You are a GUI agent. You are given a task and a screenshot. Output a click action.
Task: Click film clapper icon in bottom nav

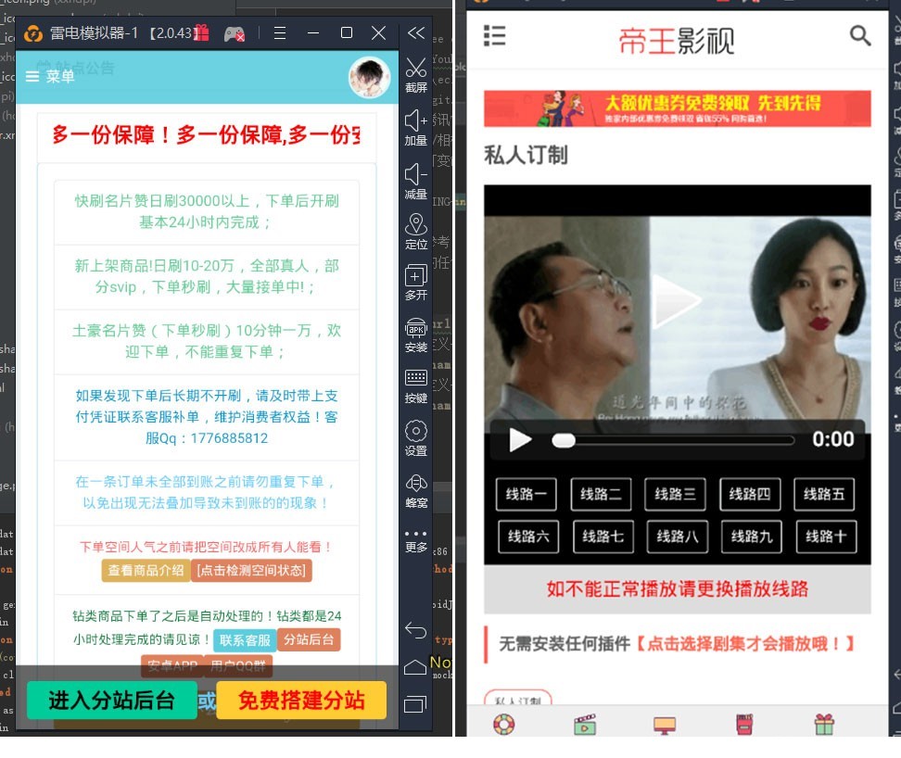585,725
